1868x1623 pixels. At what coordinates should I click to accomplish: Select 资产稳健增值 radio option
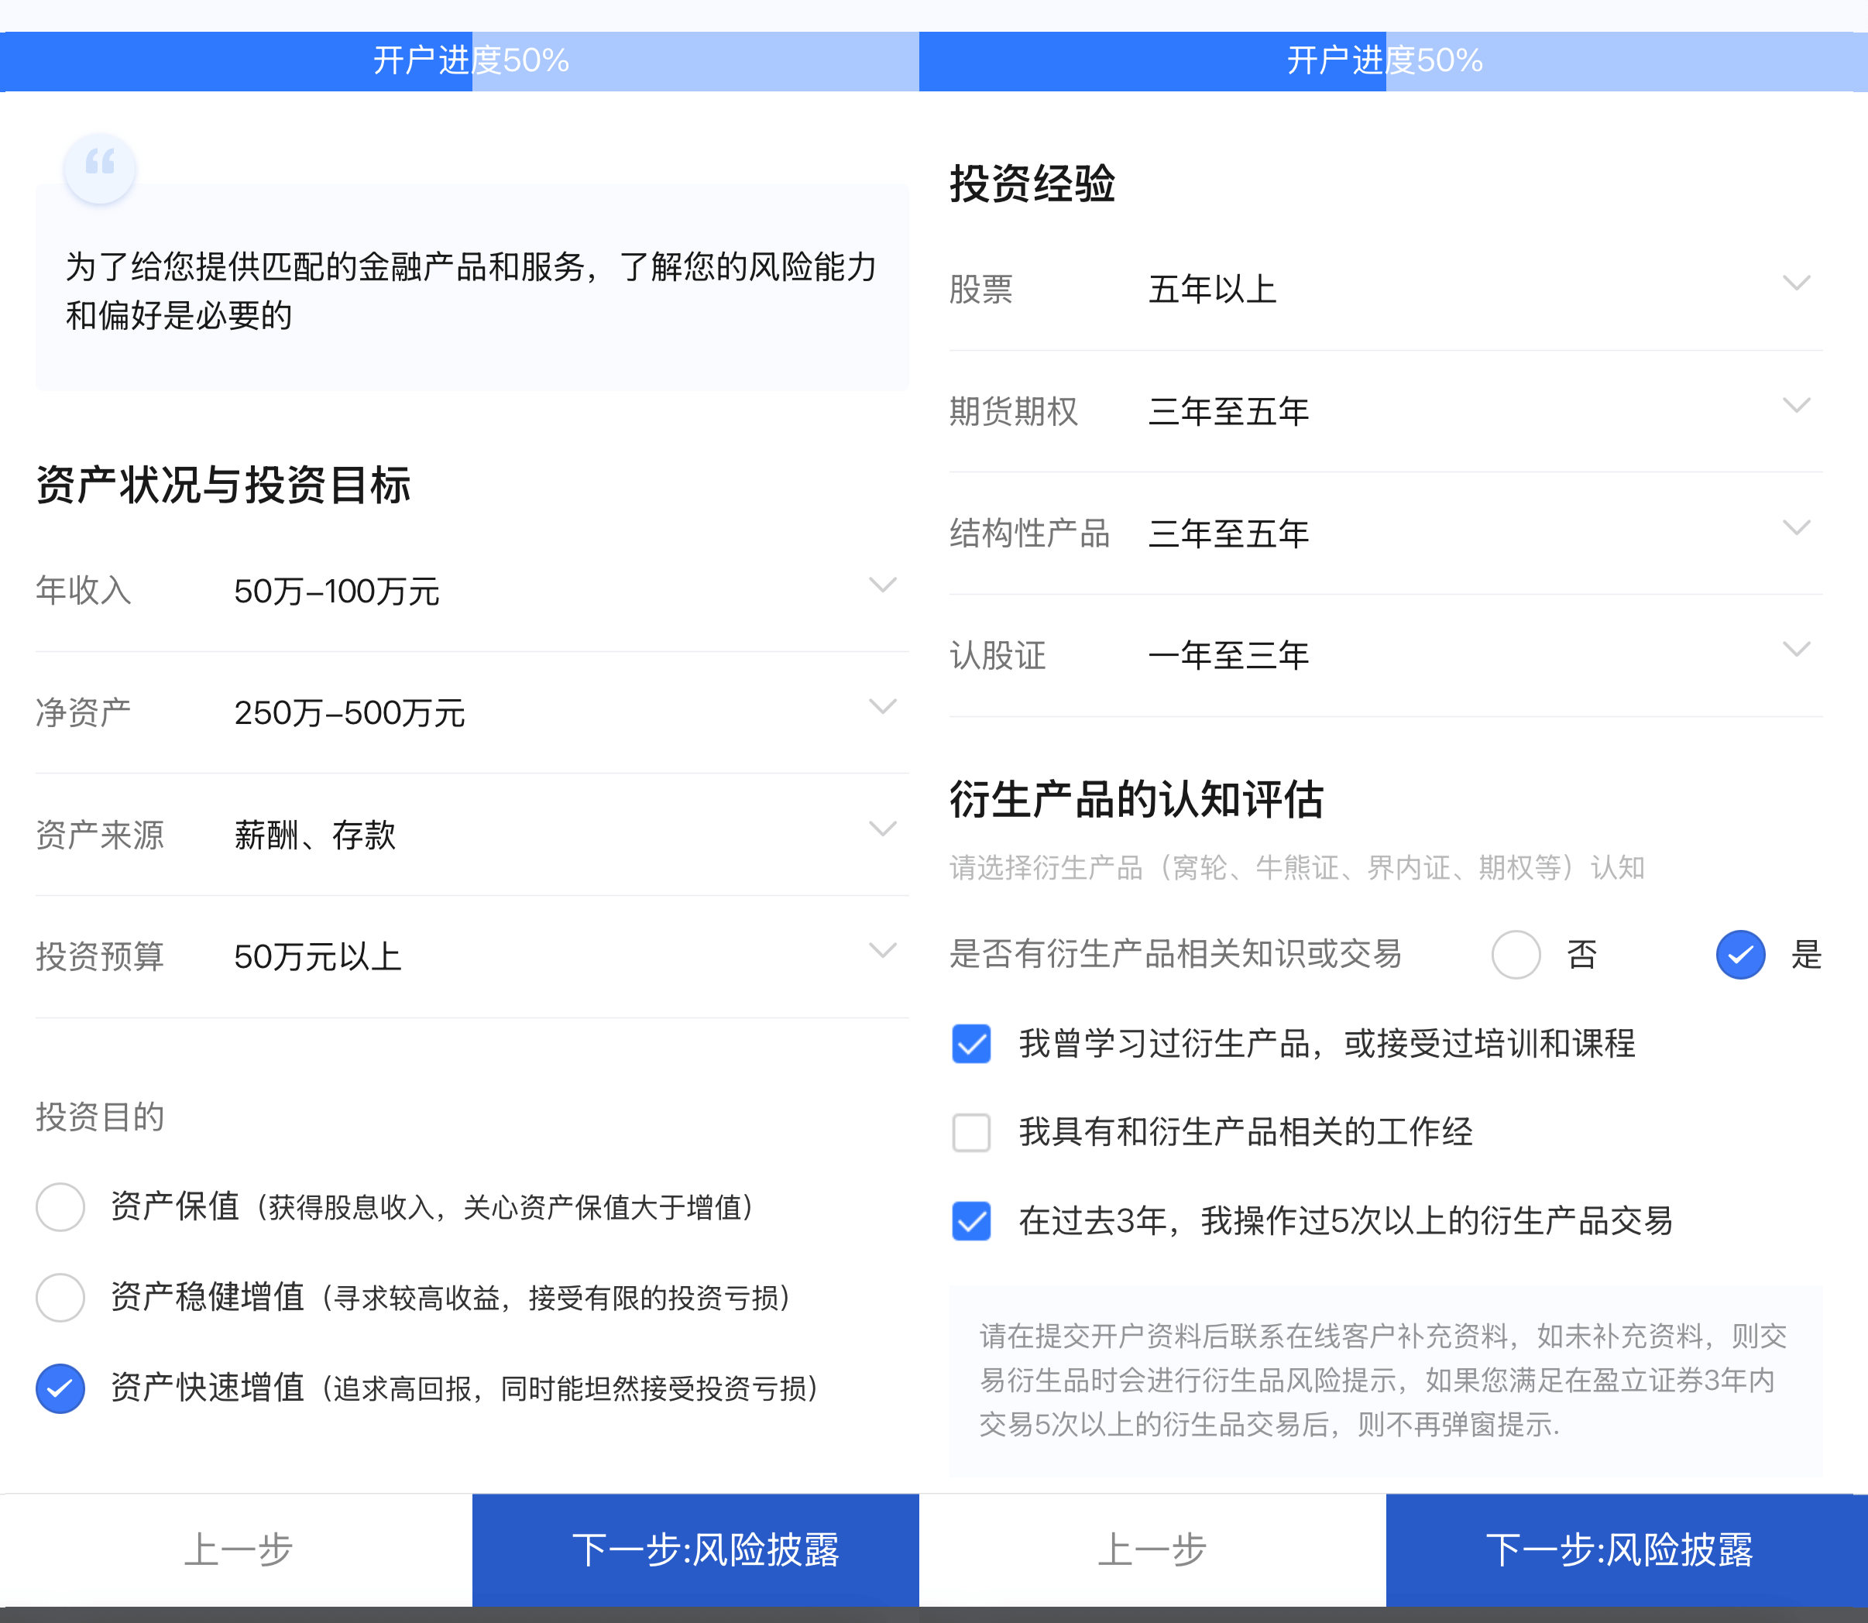click(60, 1297)
